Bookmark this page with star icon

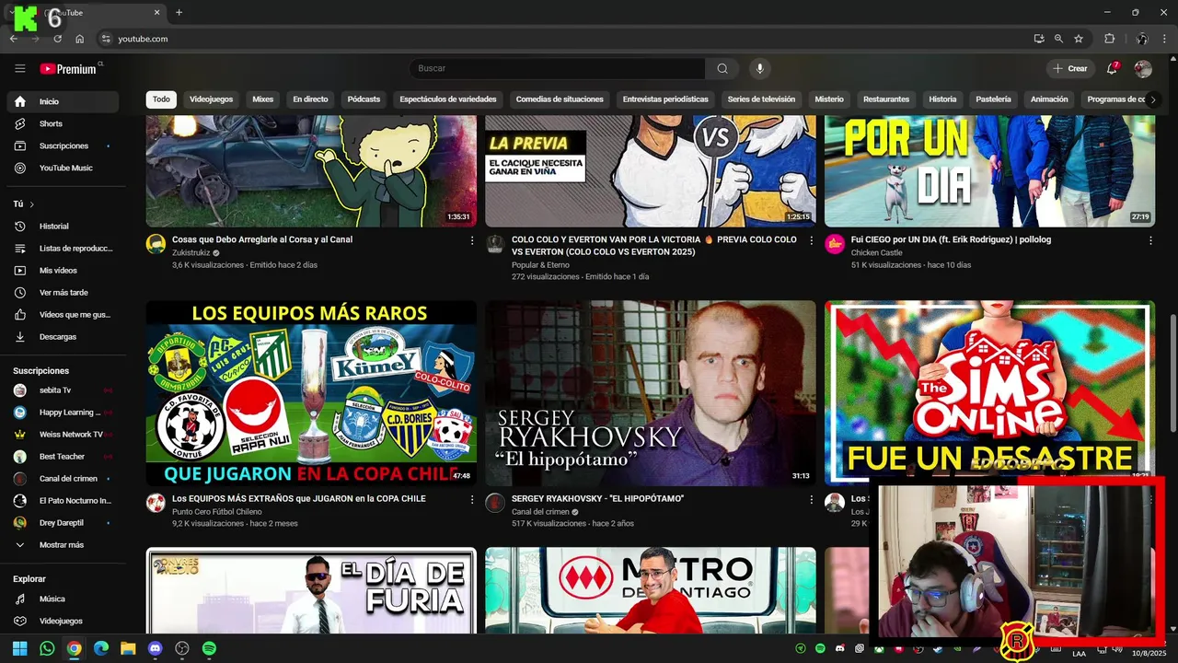tap(1079, 39)
